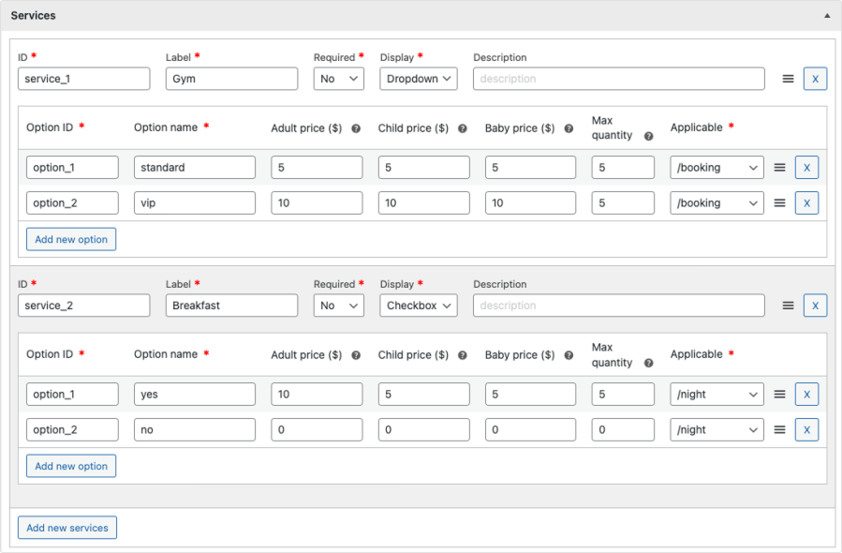
Task: Add new option under Breakfast service
Action: tap(71, 467)
